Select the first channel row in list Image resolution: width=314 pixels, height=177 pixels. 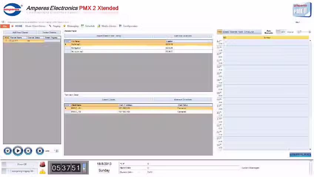coord(32,41)
